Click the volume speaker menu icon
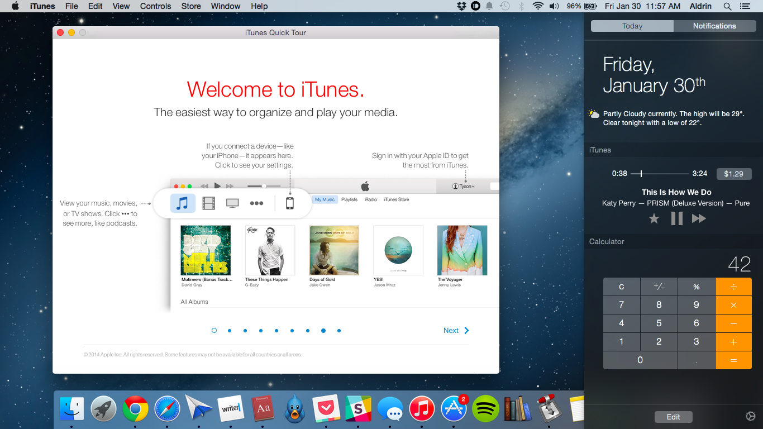Viewport: 763px width, 429px height. (x=554, y=6)
